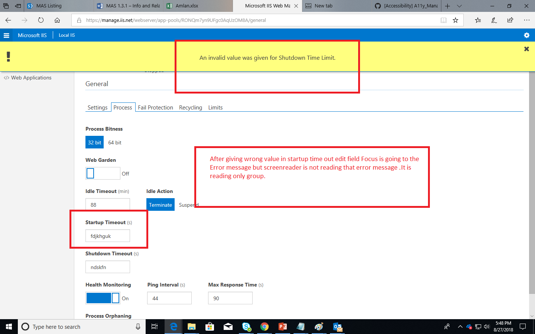Open Outlook from the taskbar
Viewport: 535px width, 334px height.
[337, 327]
